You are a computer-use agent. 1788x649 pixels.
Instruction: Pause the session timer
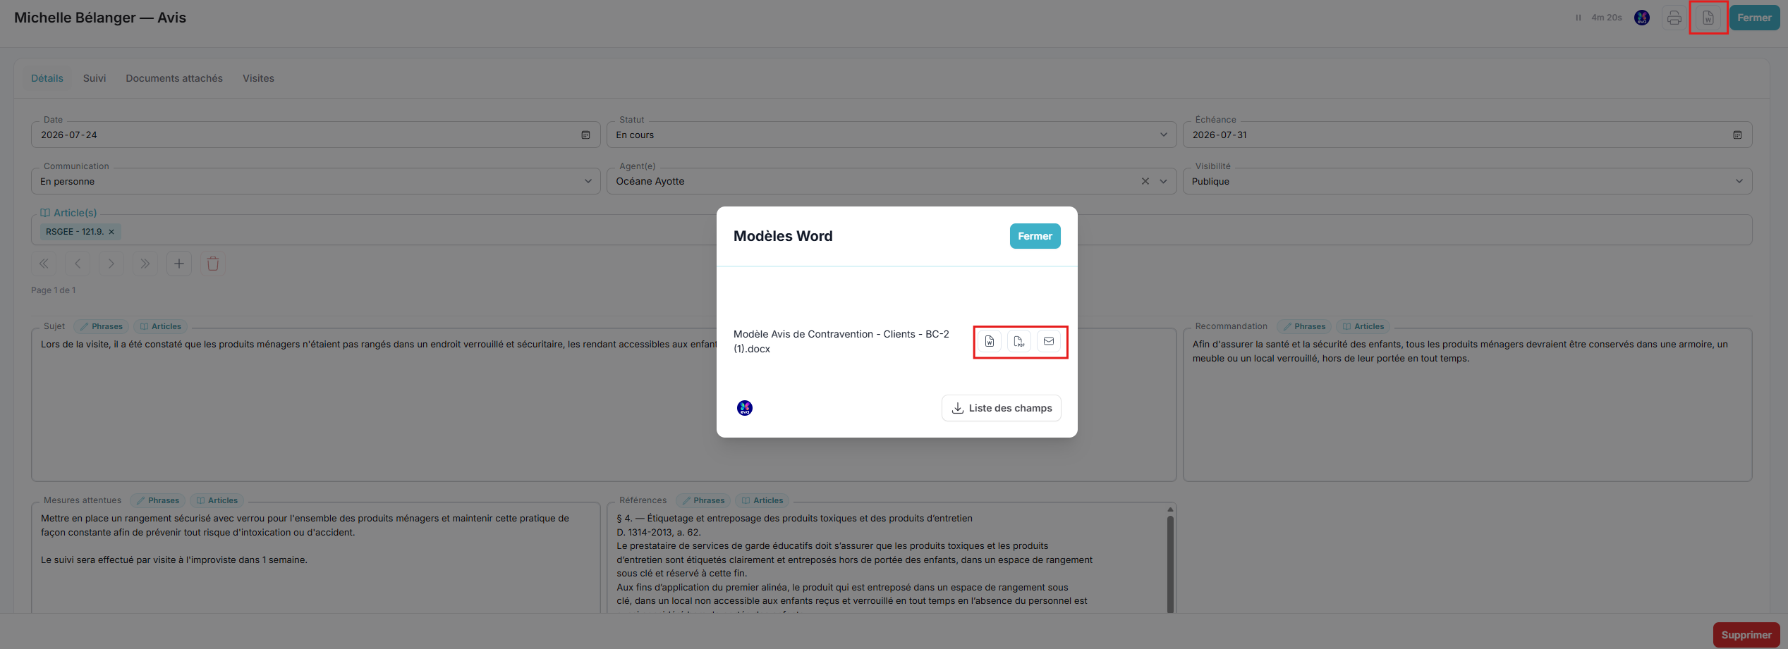click(x=1579, y=18)
